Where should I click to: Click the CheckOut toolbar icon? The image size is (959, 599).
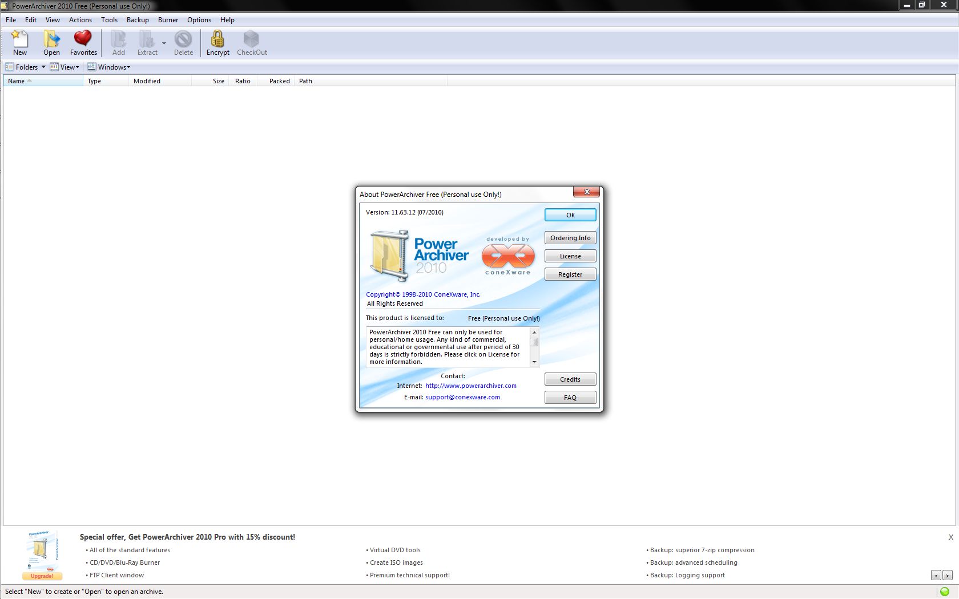click(252, 43)
